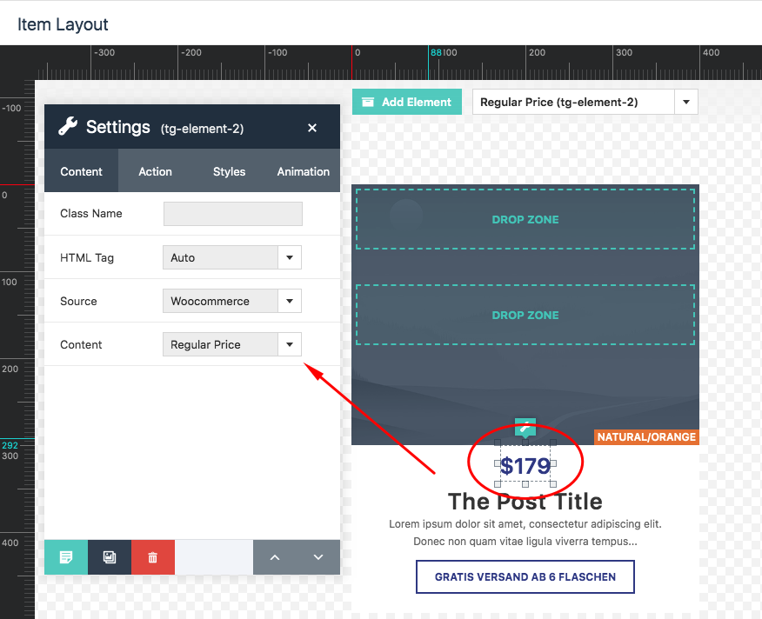Viewport: 762px width, 619px height.
Task: Close the Settings panel with X
Action: pos(312,128)
